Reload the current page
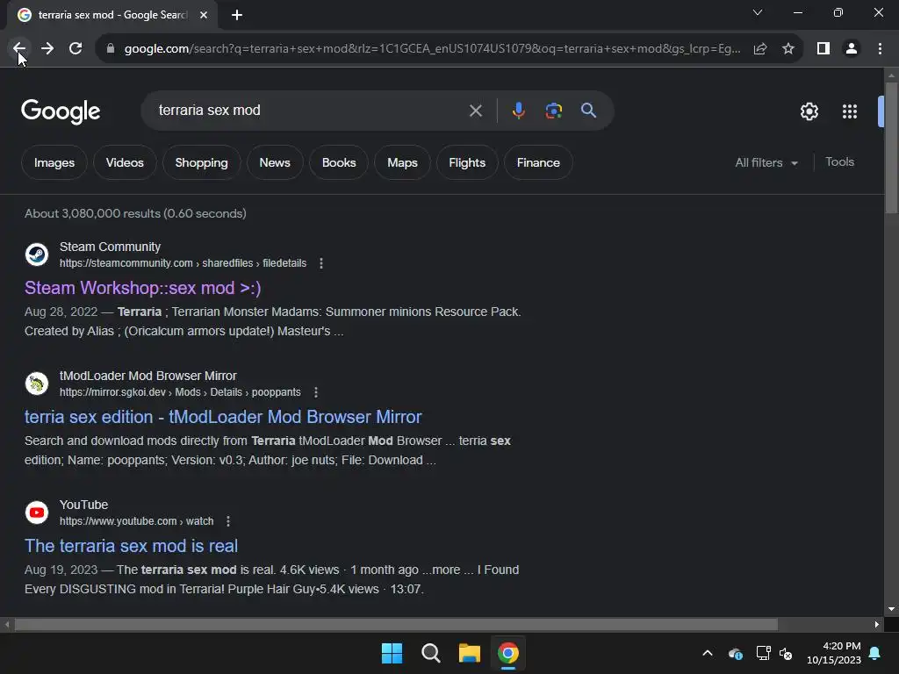Viewport: 899px width, 674px height. pyautogui.click(x=76, y=49)
